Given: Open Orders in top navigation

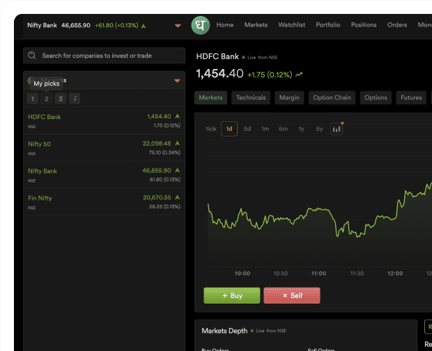Looking at the screenshot, I should point(397,25).
